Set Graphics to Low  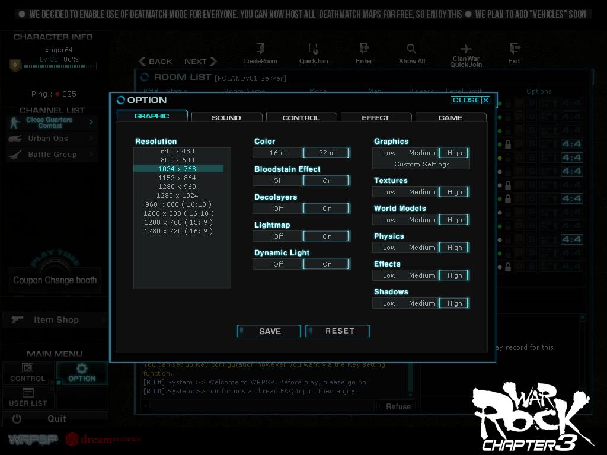(389, 153)
